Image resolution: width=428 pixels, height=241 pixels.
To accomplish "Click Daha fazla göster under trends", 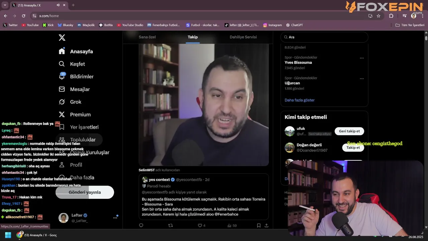I will (x=300, y=100).
